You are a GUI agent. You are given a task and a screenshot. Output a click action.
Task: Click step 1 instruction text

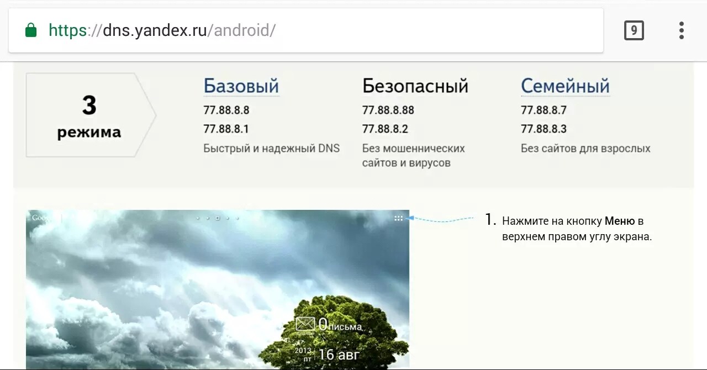[x=574, y=228]
